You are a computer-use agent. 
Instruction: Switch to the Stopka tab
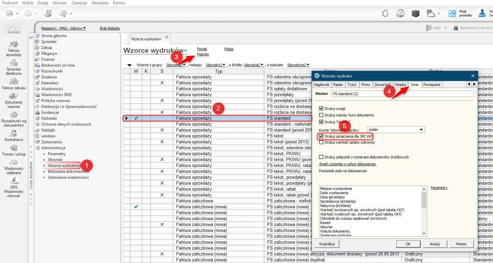point(400,85)
